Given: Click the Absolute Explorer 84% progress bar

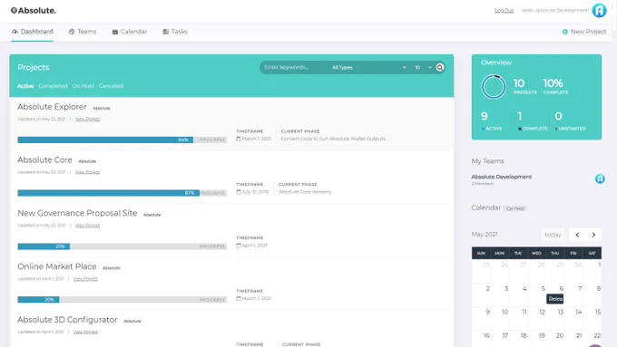Looking at the screenshot, I should click(122, 140).
